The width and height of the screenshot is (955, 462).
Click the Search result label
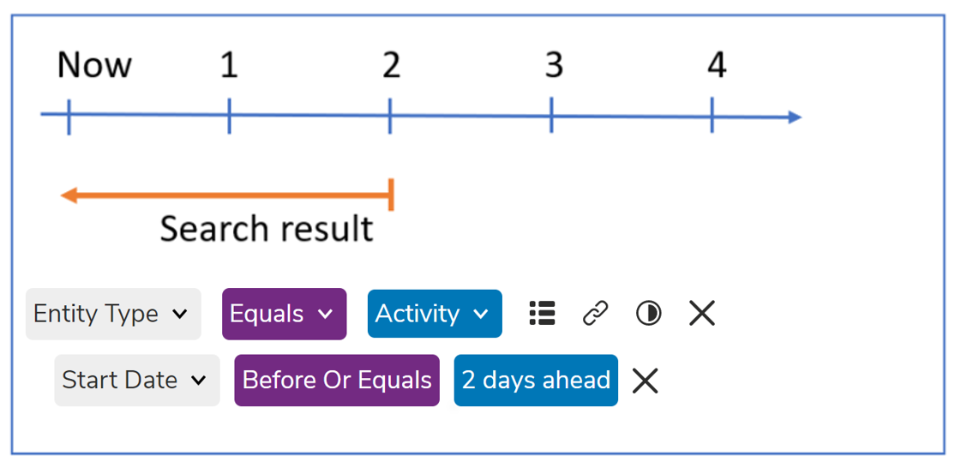pos(266,229)
